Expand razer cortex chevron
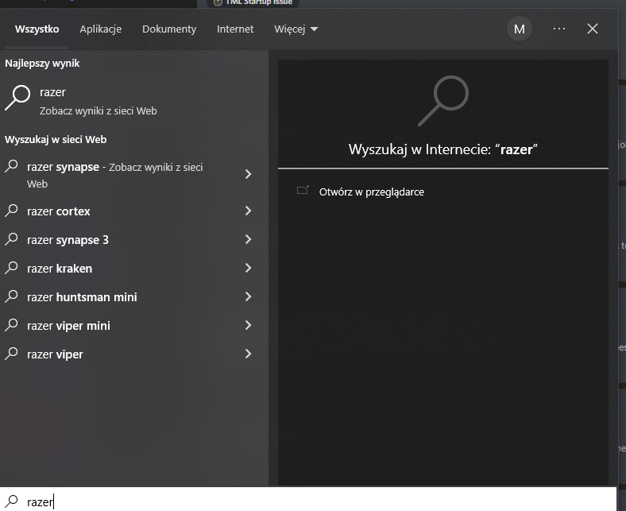This screenshot has width=626, height=511. pyautogui.click(x=248, y=211)
